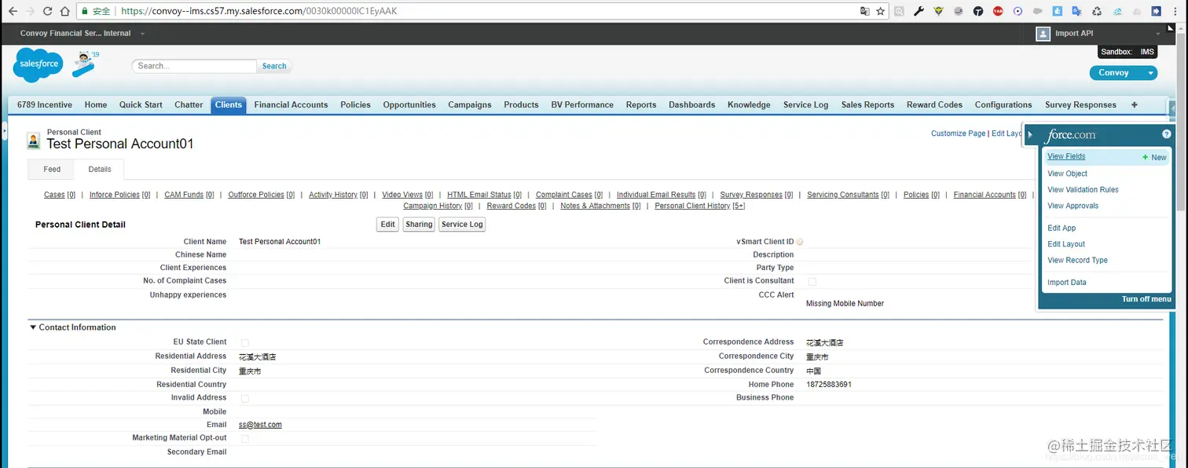
Task: Collapse the force.com side menu arrow
Action: [x=1030, y=135]
